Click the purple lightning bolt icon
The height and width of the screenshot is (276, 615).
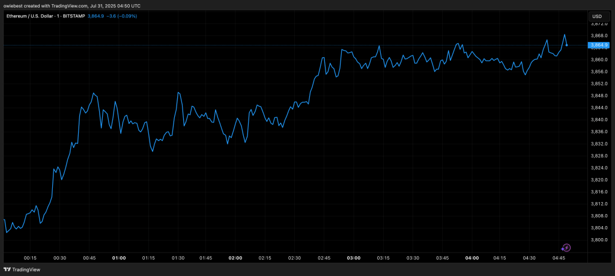pyautogui.click(x=566, y=248)
